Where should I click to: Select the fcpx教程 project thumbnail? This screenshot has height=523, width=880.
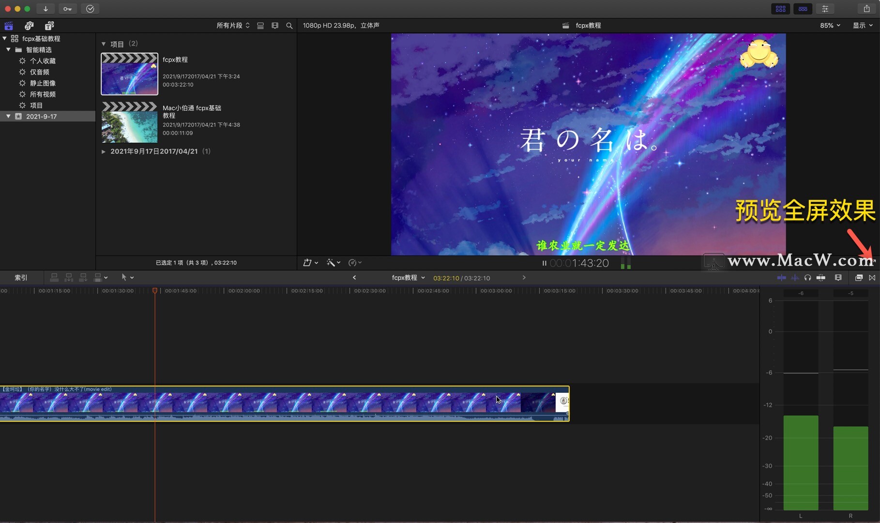point(129,74)
